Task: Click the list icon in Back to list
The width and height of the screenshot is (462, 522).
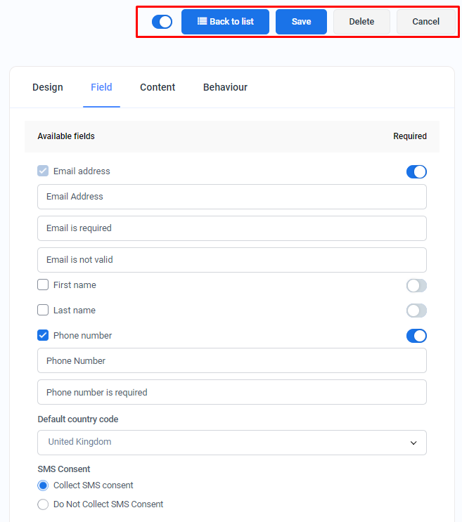Action: point(202,21)
